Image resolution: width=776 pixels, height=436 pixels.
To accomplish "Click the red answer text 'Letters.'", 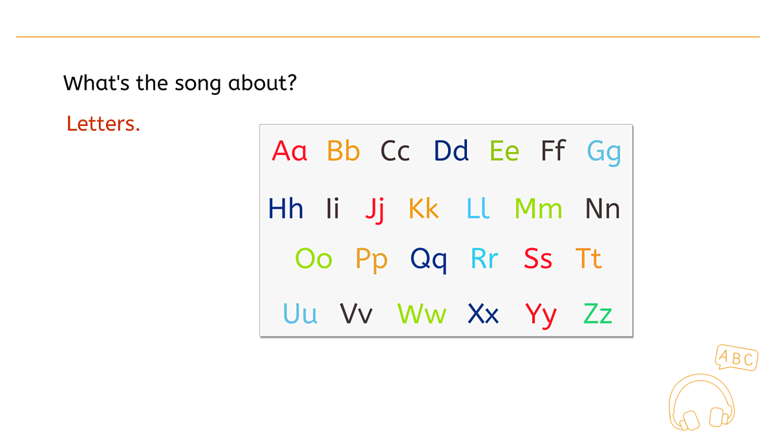I will tap(103, 123).
